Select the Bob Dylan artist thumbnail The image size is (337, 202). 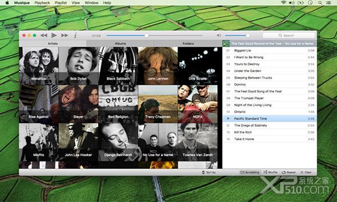(x=78, y=66)
